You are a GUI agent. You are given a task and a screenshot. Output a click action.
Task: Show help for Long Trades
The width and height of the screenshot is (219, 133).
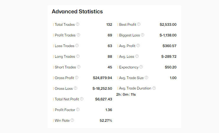(x=78, y=56)
